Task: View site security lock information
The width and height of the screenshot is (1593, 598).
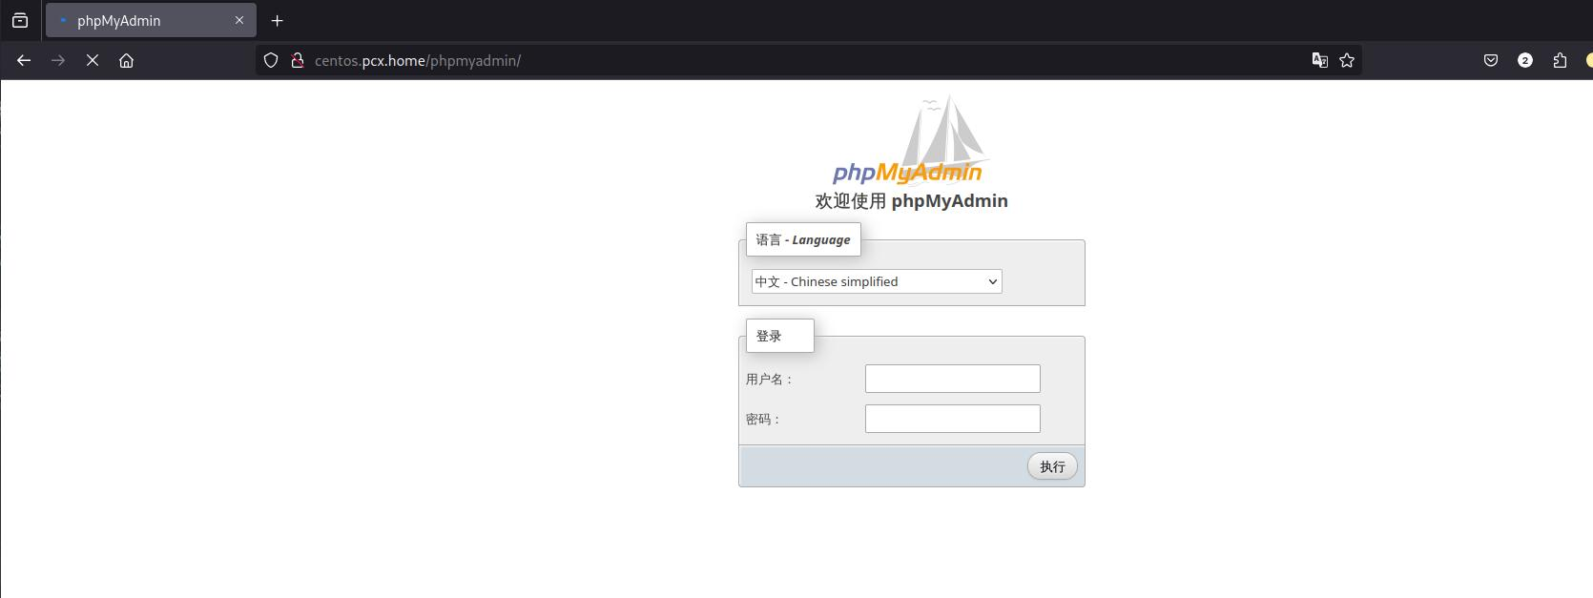Action: pyautogui.click(x=298, y=60)
